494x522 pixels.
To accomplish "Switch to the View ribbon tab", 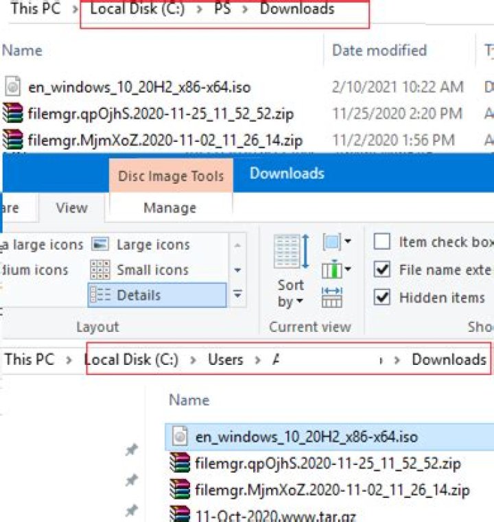I will [71, 208].
